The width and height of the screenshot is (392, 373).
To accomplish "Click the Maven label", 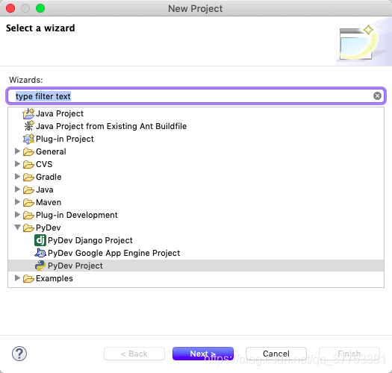I will click(49, 202).
